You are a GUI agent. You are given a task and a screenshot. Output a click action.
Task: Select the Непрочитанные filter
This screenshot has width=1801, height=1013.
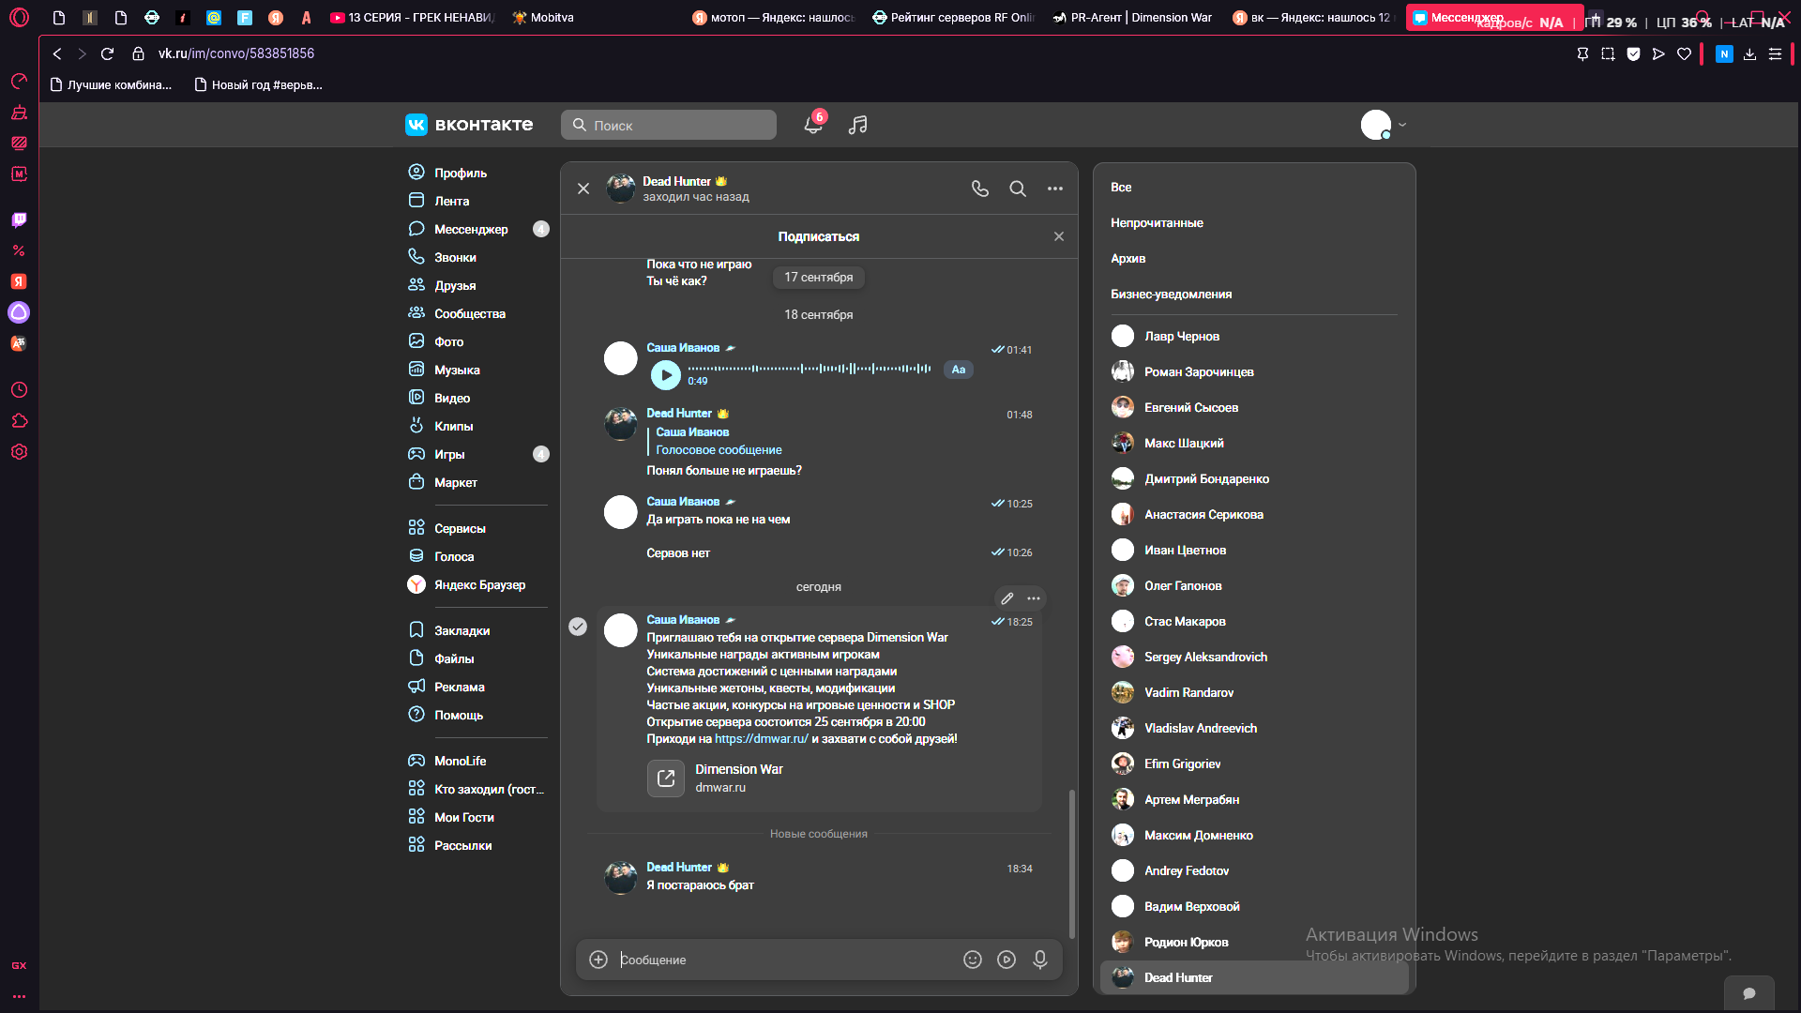(1157, 223)
